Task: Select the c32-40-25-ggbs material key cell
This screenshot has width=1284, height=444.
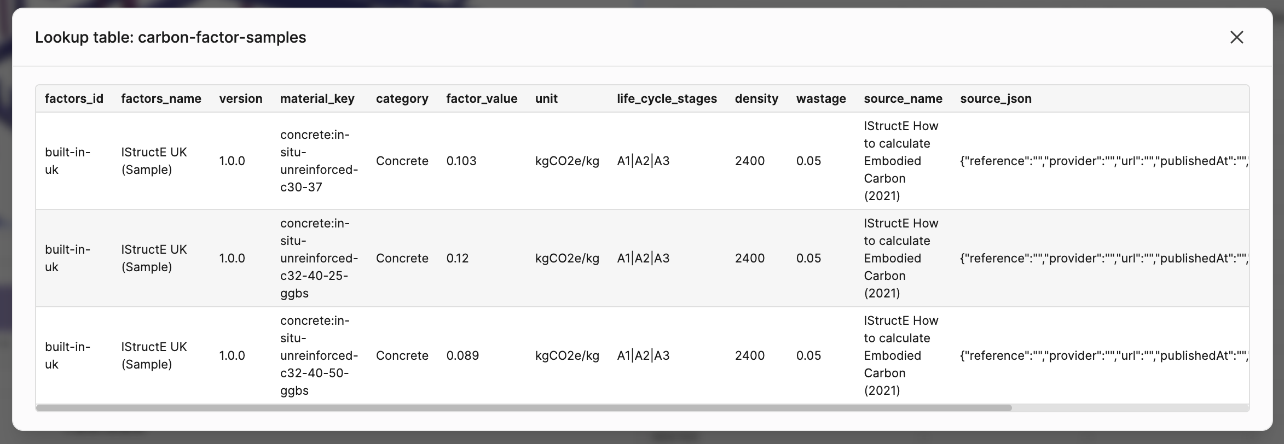Action: coord(319,258)
